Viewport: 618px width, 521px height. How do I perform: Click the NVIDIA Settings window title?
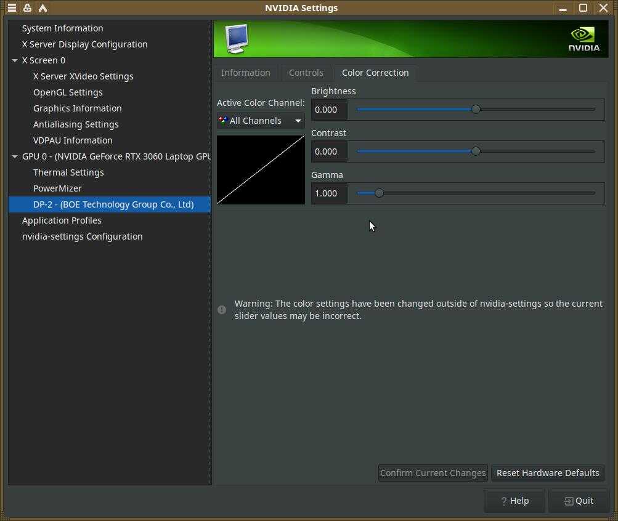pos(301,8)
